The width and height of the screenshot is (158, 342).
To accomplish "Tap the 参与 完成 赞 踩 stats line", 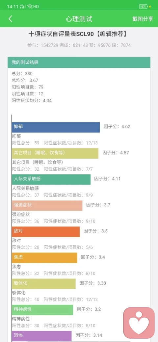I will coord(79,45).
